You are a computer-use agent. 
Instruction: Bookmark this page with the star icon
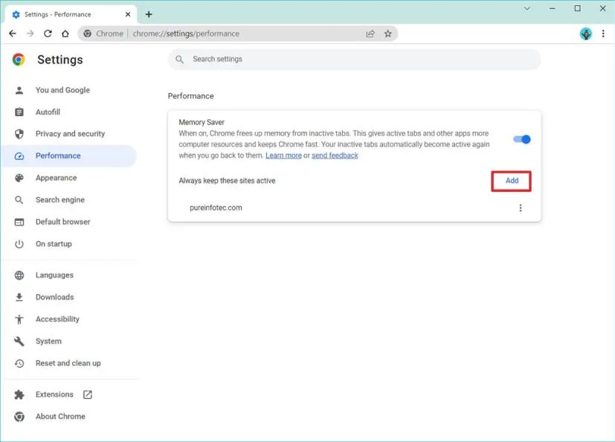pos(387,33)
